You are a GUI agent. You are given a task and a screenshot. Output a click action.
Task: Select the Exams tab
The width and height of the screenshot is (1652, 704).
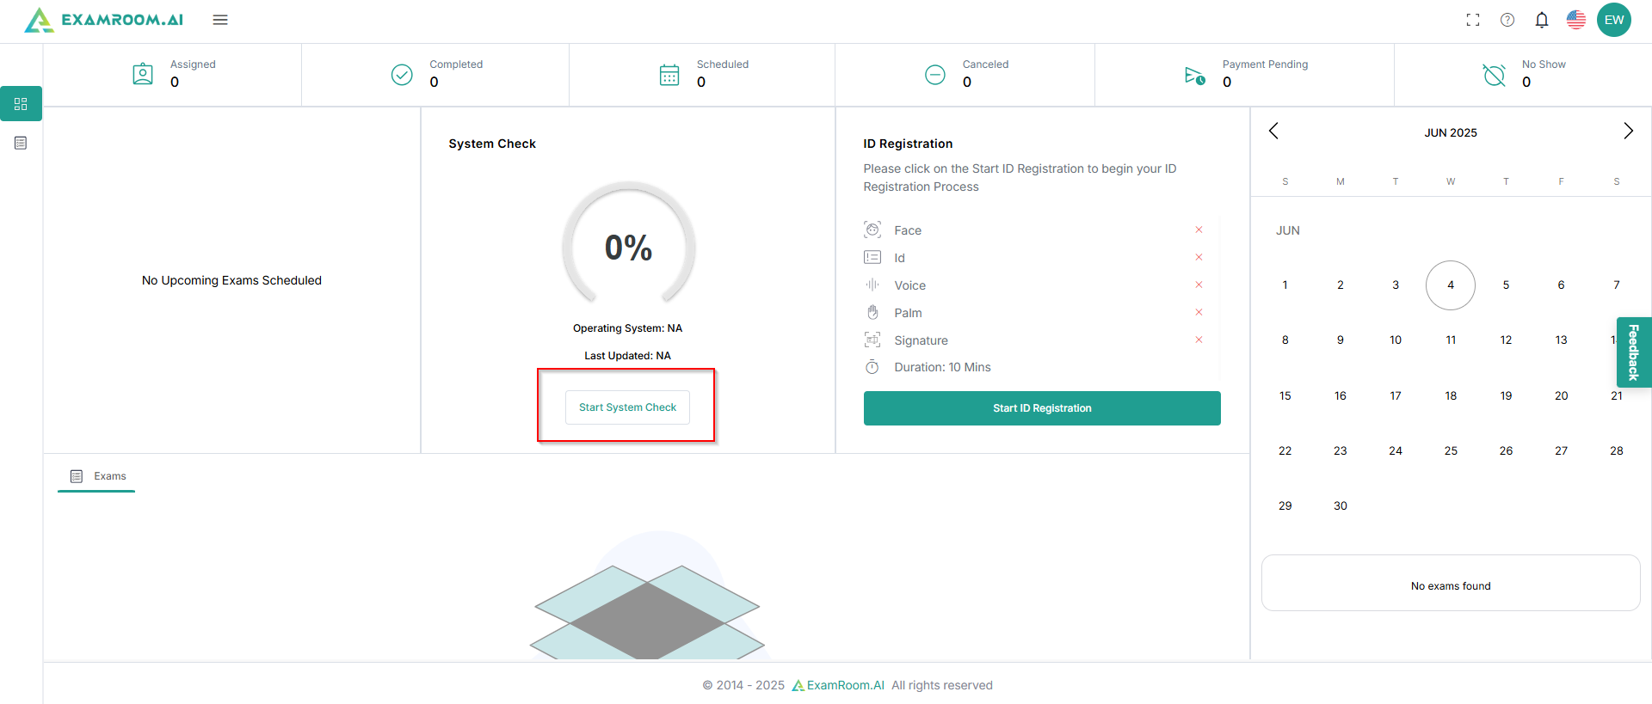pos(97,476)
